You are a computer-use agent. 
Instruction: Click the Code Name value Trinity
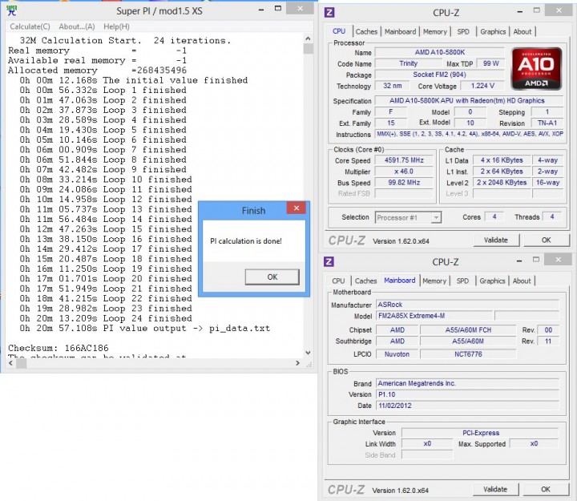(x=409, y=63)
